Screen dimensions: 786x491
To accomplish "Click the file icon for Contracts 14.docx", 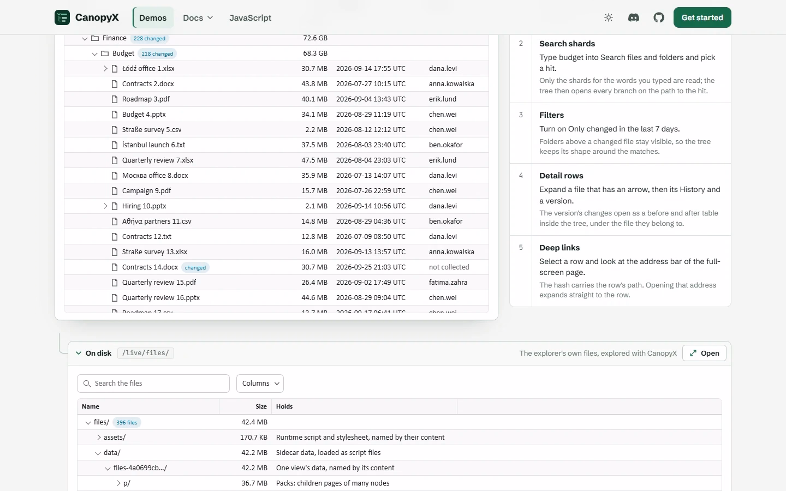I will [115, 267].
